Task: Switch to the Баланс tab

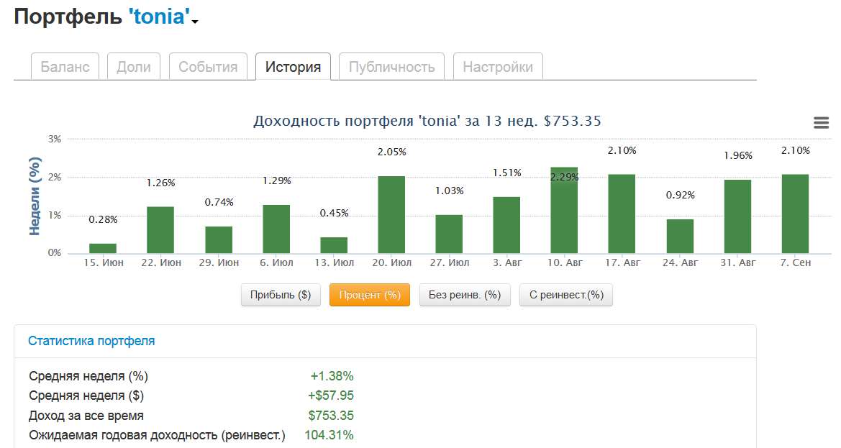Action: click(x=65, y=67)
